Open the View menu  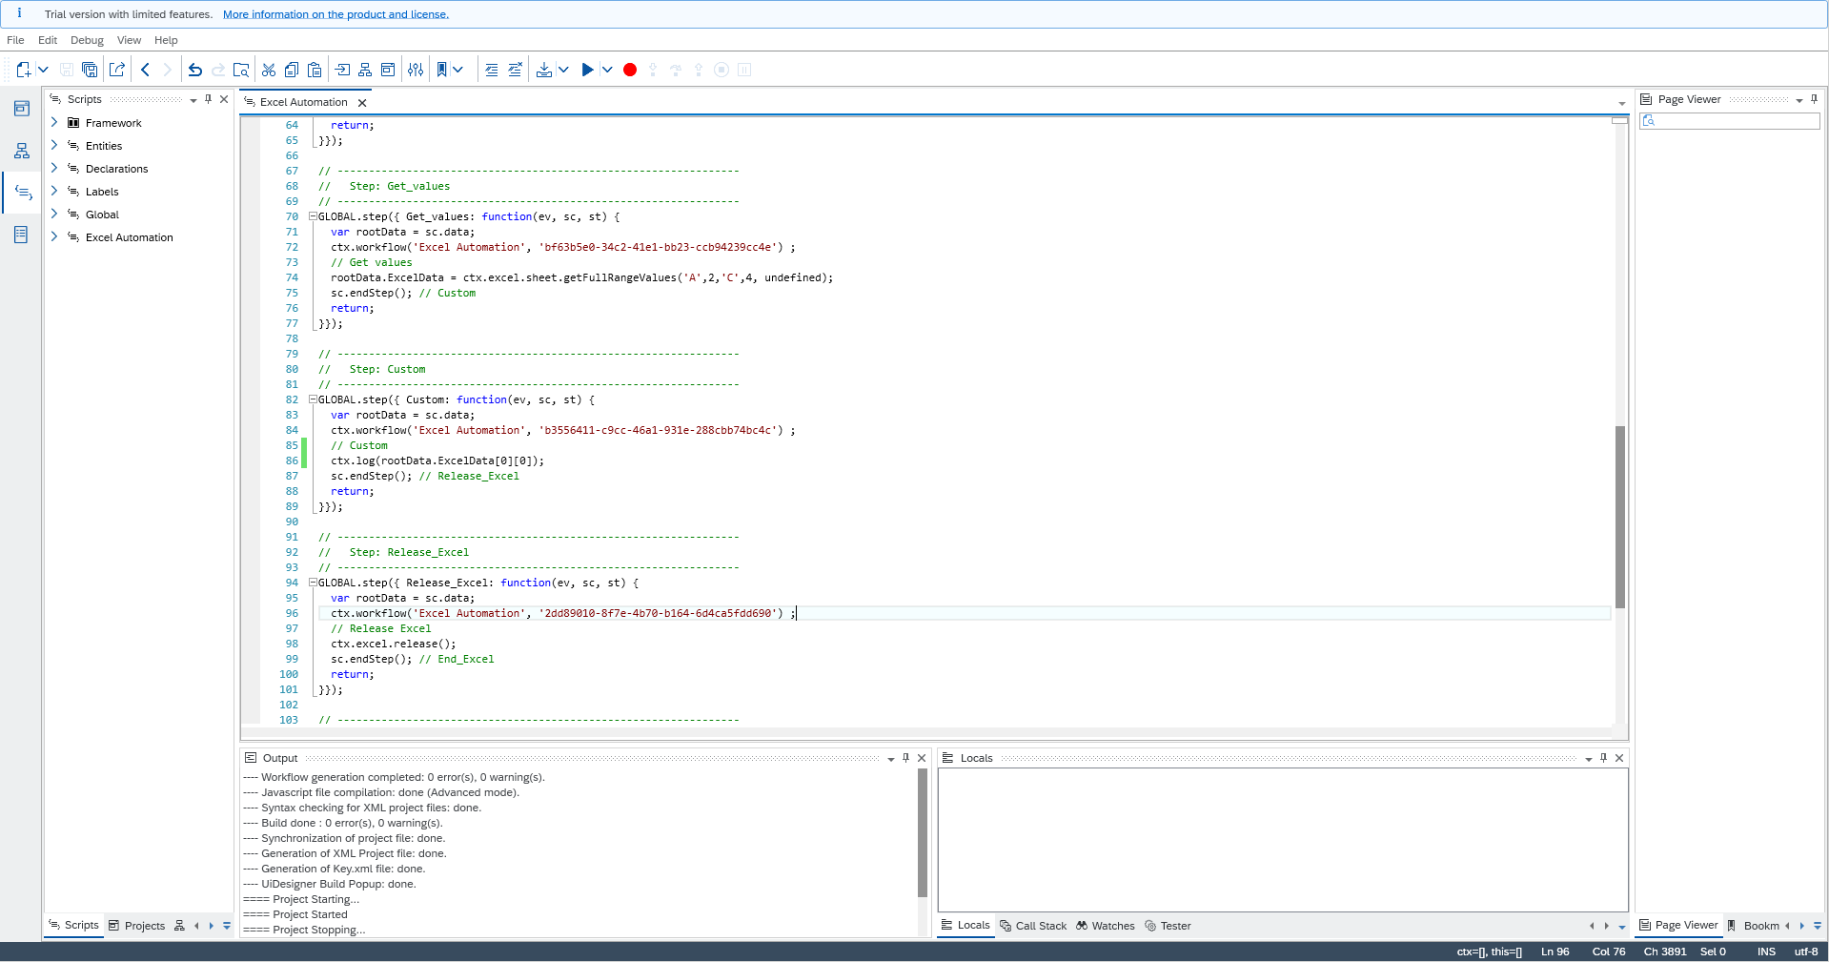click(129, 40)
